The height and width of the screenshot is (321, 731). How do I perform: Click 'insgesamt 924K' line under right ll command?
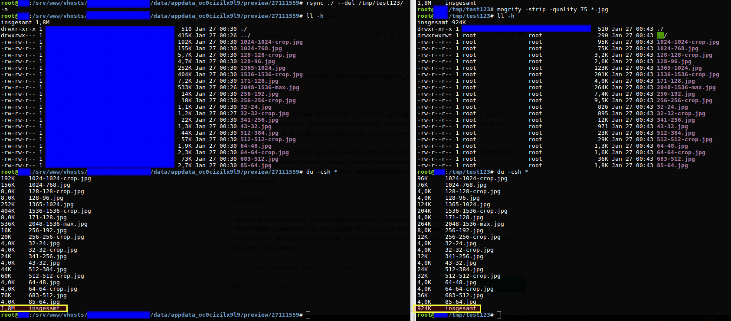[442, 23]
